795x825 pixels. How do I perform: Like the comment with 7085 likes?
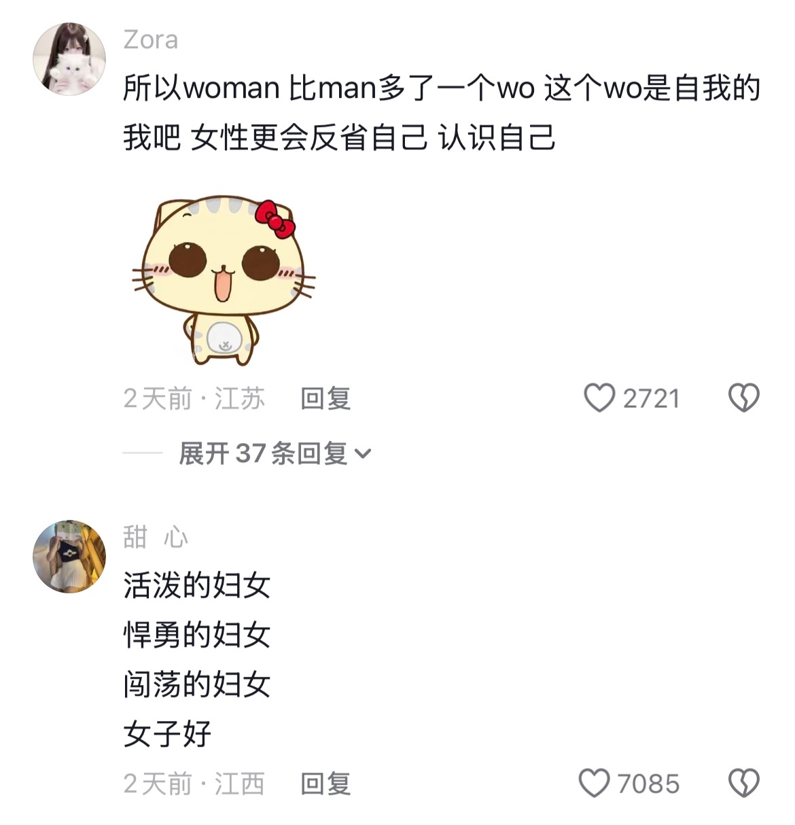tap(594, 783)
